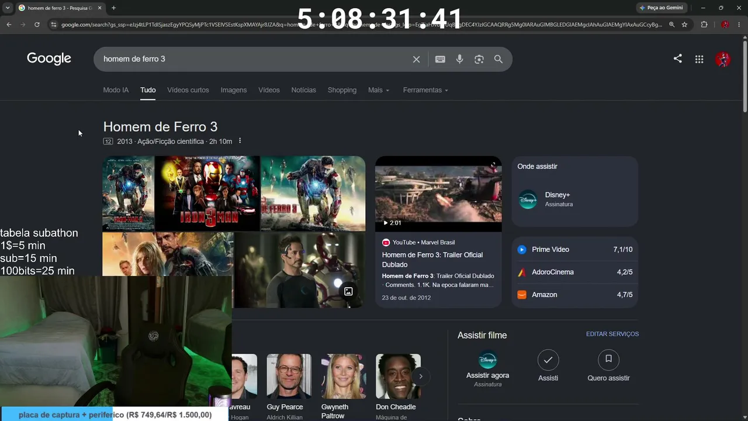Open a new browser tab
Image resolution: width=748 pixels, height=421 pixels.
[113, 8]
